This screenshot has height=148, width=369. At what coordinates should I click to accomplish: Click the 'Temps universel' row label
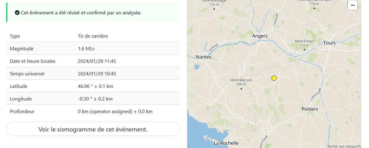(27, 74)
